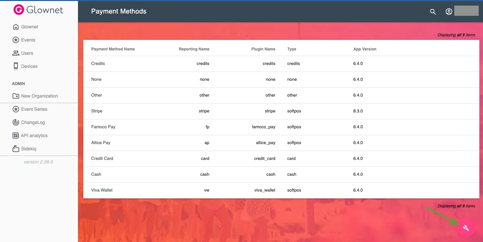
Task: Click the greyed-out username box
Action: click(466, 11)
